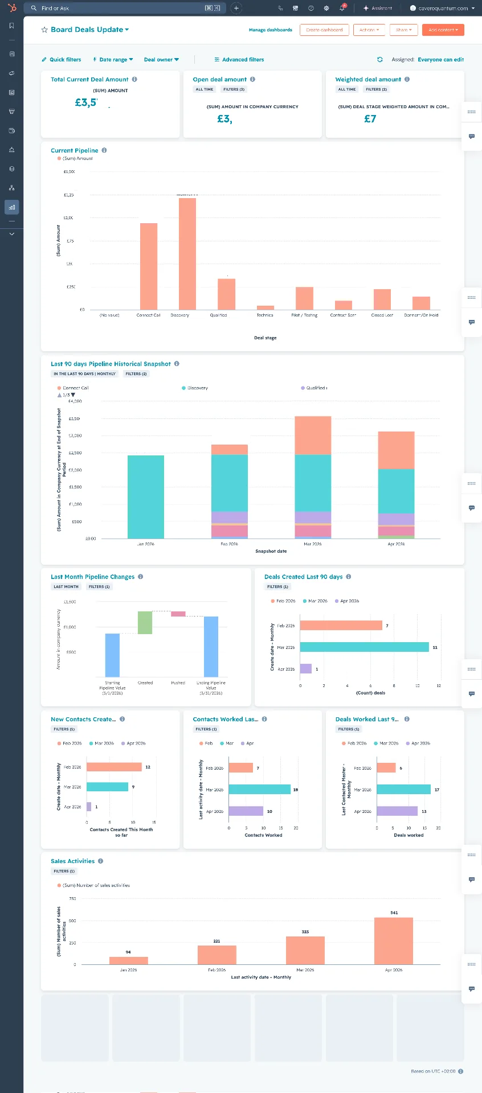This screenshot has width=482, height=1093.
Task: Toggle the Connect Call legend series
Action: [73, 388]
